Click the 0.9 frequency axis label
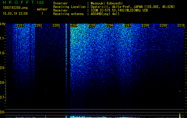 [x=2, y=68]
